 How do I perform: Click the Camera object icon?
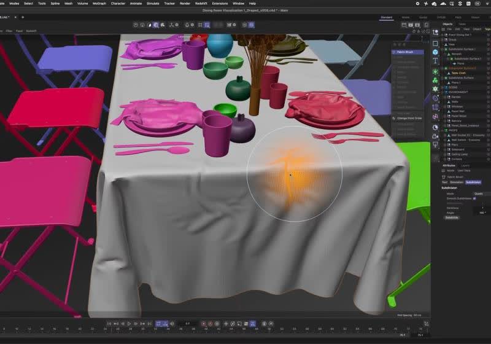pos(435,136)
